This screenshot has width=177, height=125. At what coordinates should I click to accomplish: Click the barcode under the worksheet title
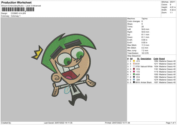coord(18,10)
